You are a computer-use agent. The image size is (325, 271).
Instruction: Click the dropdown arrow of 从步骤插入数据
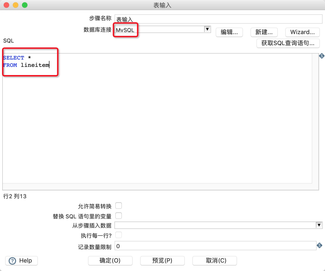(319, 225)
